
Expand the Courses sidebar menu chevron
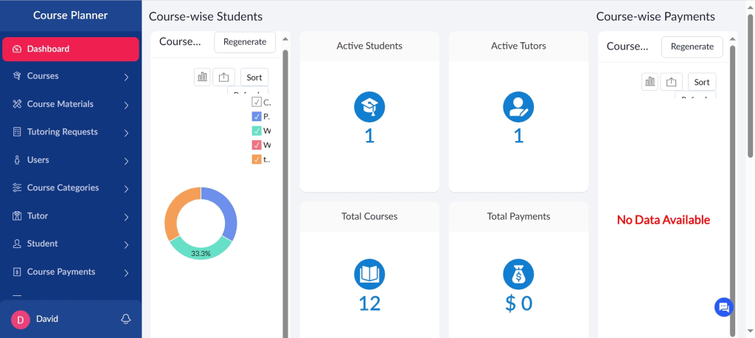(x=126, y=77)
